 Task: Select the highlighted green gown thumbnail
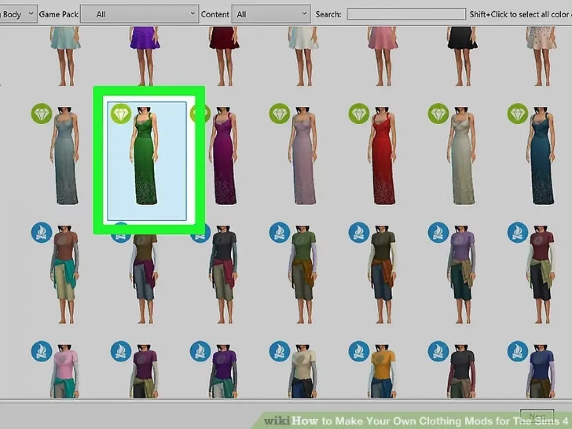click(146, 161)
